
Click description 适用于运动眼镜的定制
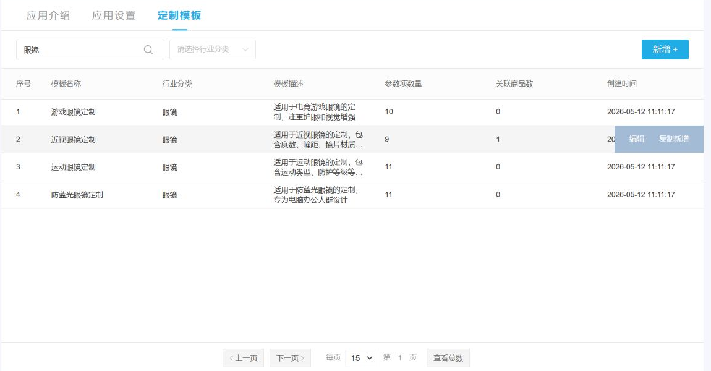tap(318, 168)
